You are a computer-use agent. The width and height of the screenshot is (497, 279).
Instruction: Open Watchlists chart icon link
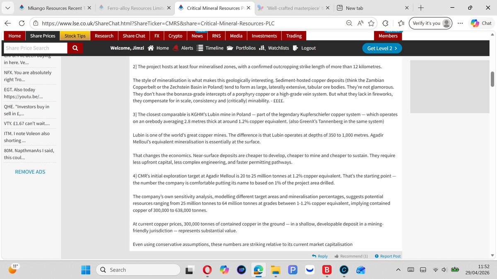click(x=274, y=48)
